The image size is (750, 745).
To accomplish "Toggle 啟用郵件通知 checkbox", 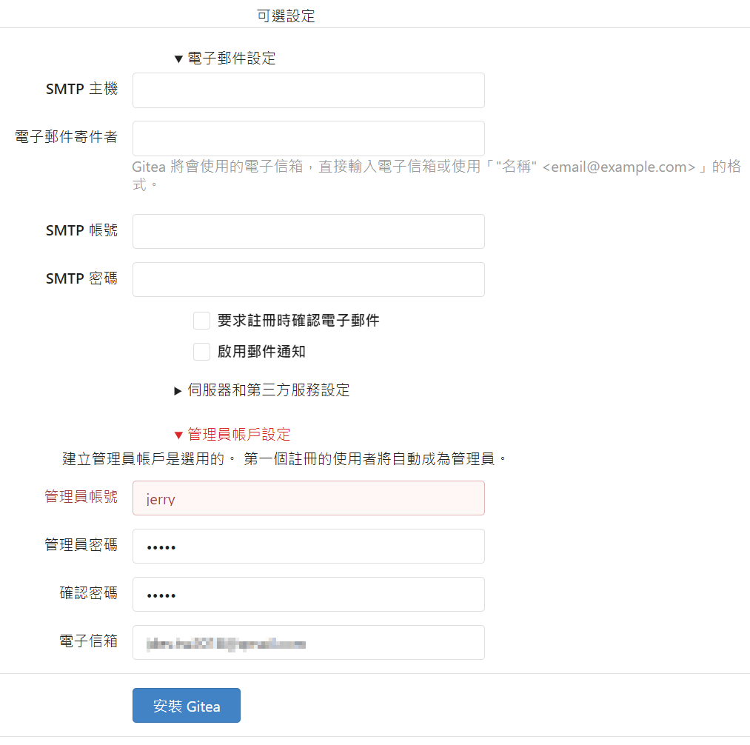I will click(x=202, y=352).
